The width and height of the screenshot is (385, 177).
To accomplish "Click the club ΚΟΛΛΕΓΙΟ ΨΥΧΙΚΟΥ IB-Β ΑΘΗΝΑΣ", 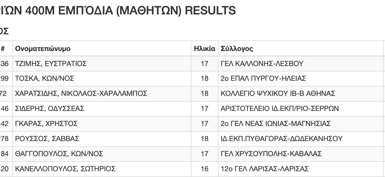I will (x=278, y=94).
